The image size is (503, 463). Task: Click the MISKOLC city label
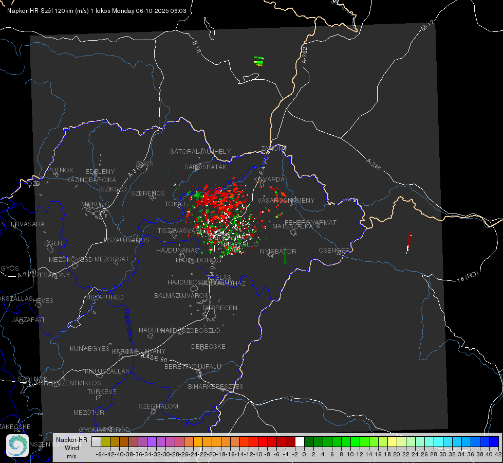(x=95, y=204)
